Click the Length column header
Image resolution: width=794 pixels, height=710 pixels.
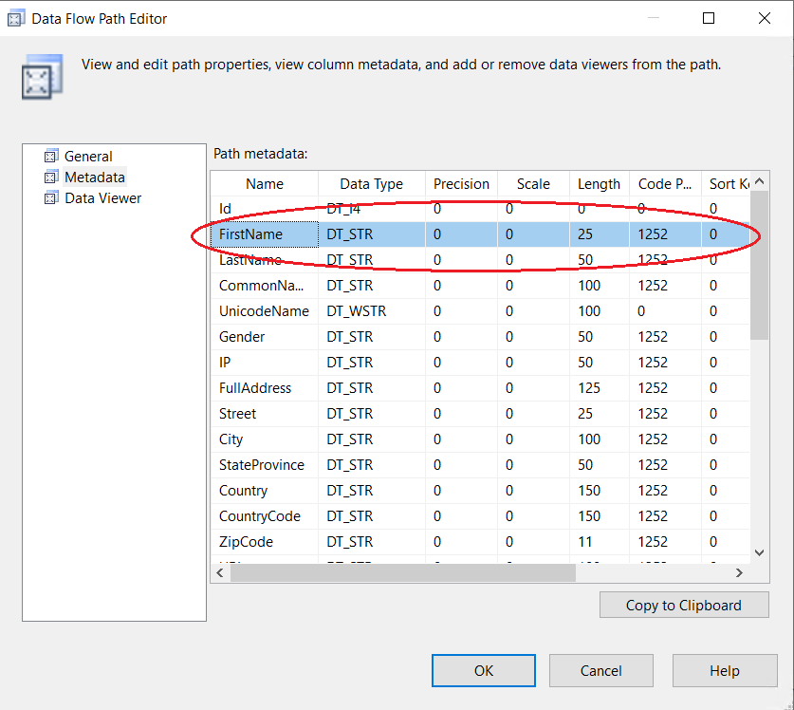click(x=599, y=184)
